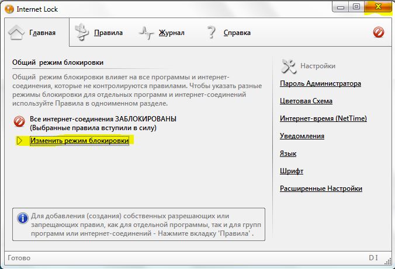Image resolution: width=395 pixels, height=269 pixels.
Task: Open the Язык language setting
Action: pos(288,153)
